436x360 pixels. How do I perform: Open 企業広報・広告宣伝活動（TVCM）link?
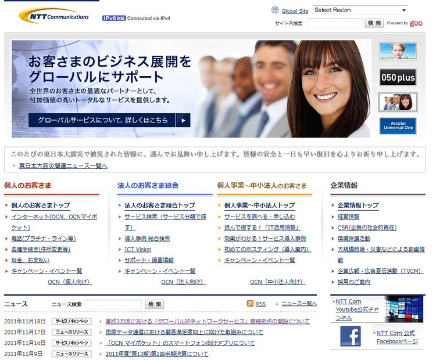[x=380, y=271]
